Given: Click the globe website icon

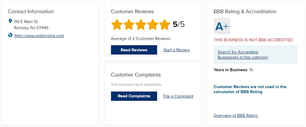Looking at the screenshot, I should coord(10,35).
